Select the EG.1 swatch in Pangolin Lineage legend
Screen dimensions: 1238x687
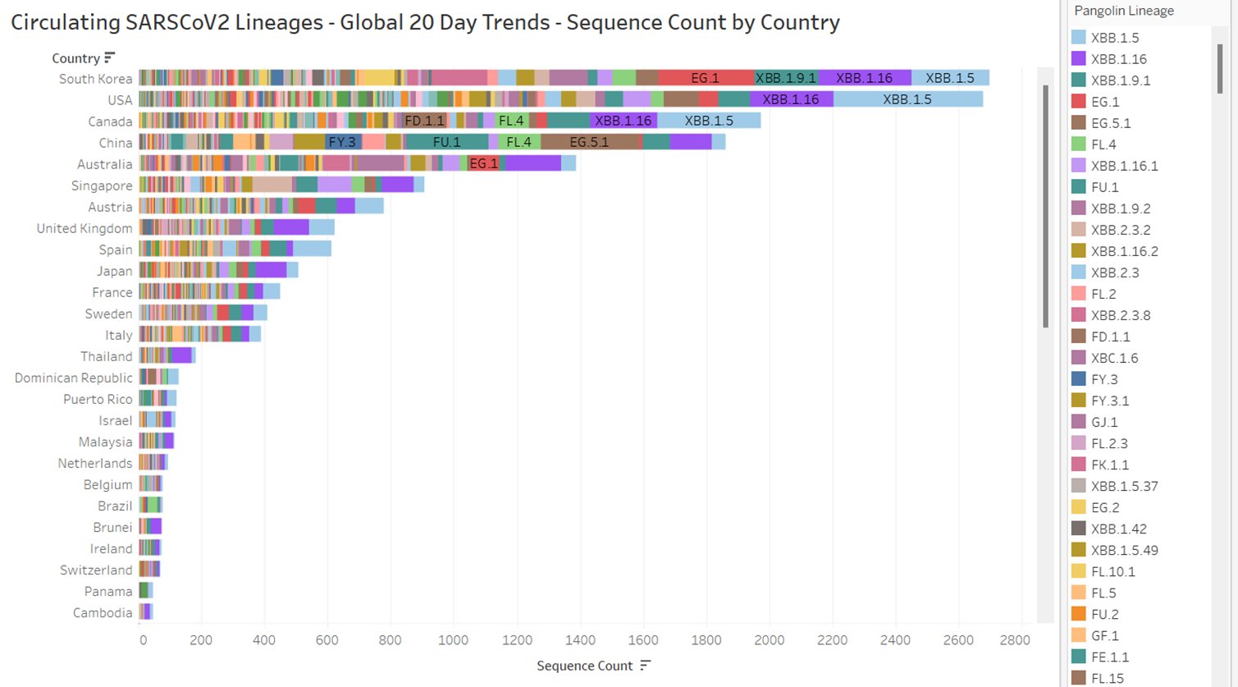point(1080,101)
